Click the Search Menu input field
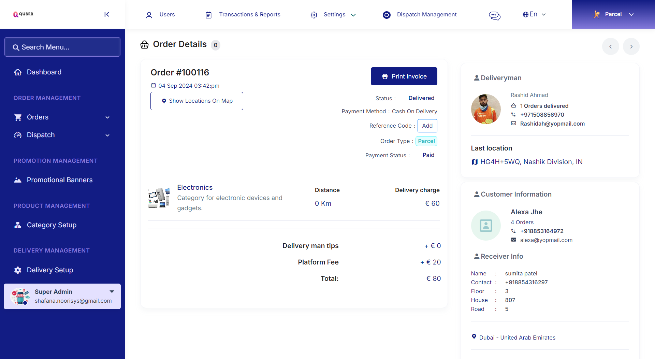The image size is (655, 359). [x=62, y=47]
